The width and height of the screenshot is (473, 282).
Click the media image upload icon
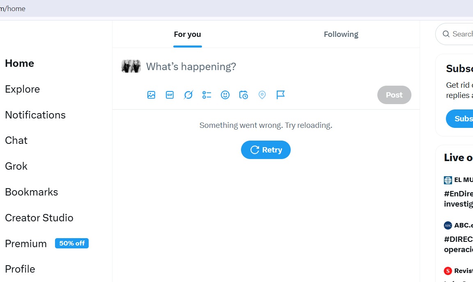(x=151, y=95)
